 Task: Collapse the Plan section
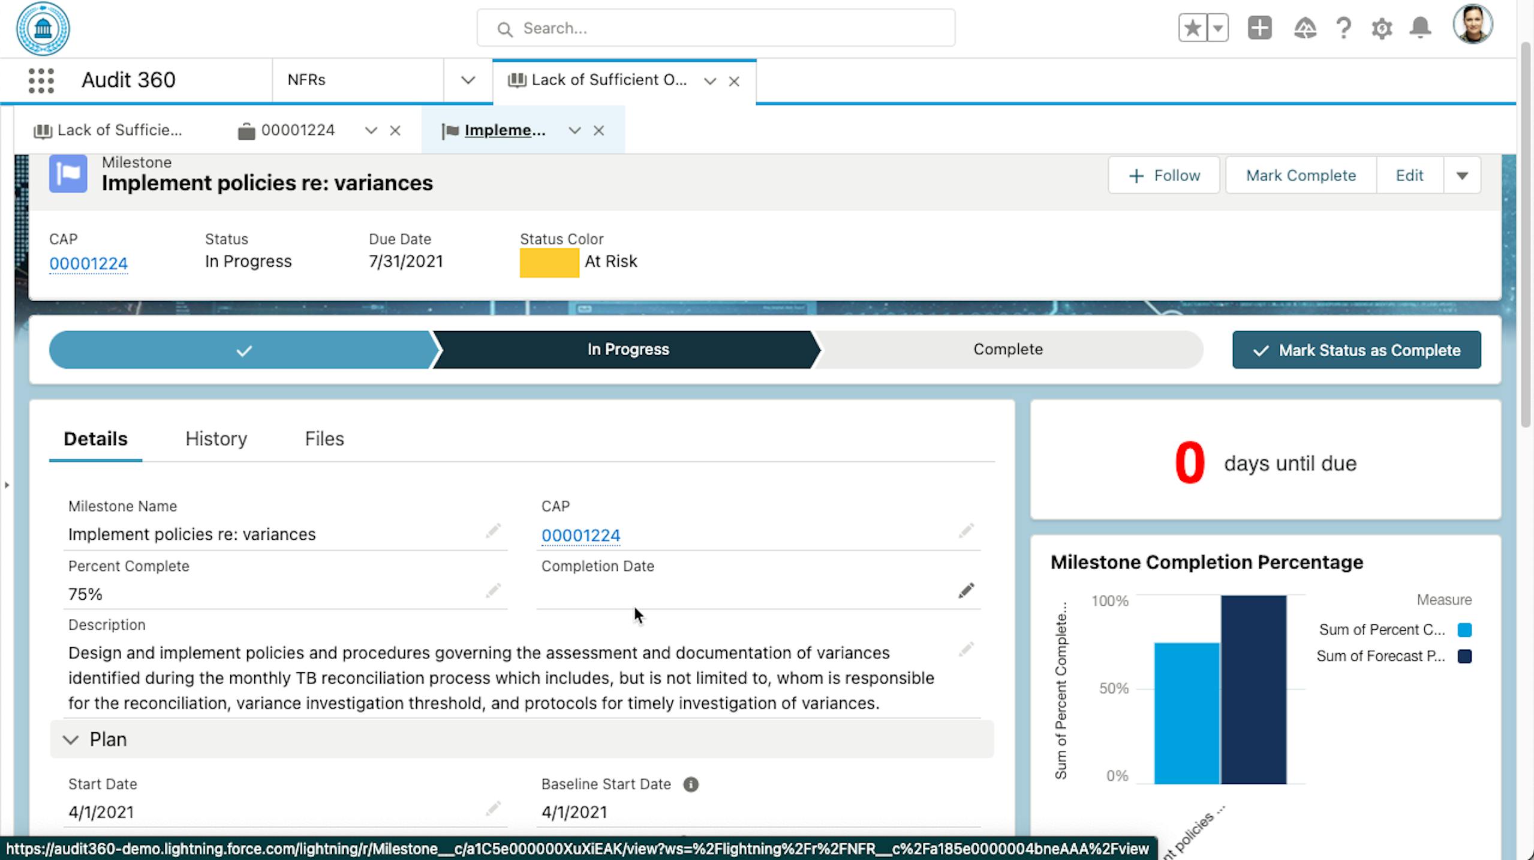71,739
